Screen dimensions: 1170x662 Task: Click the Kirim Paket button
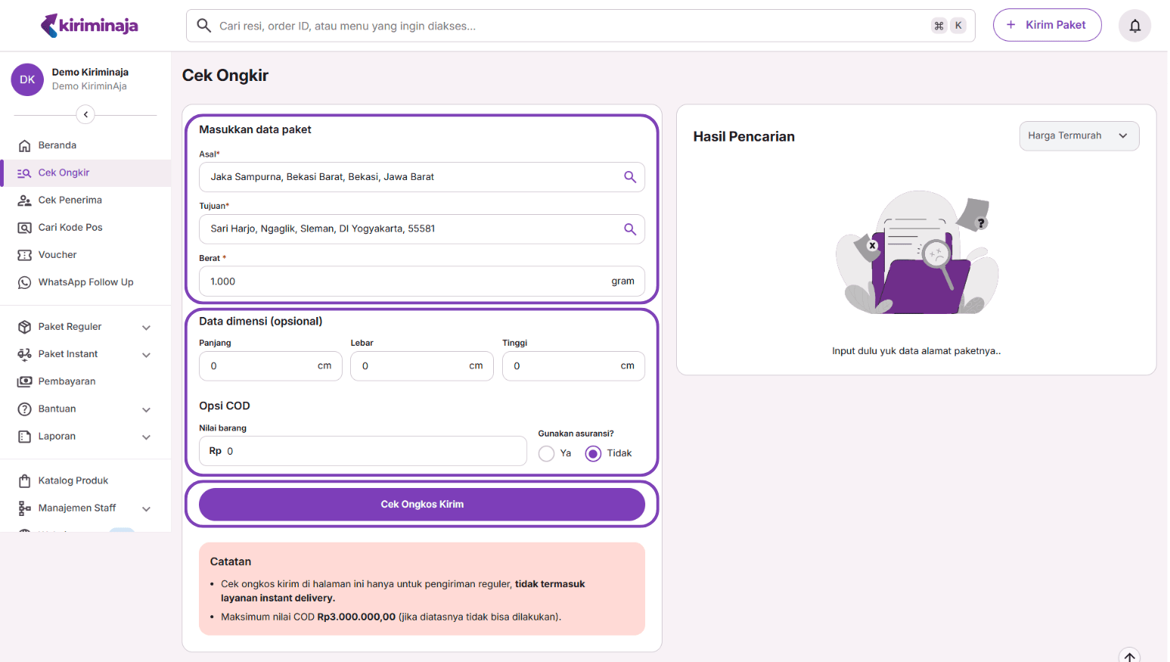[1047, 25]
